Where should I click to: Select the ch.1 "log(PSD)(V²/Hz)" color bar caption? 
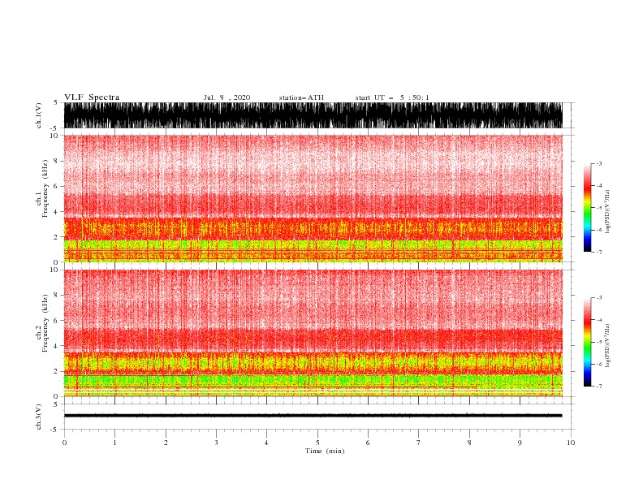(x=608, y=212)
